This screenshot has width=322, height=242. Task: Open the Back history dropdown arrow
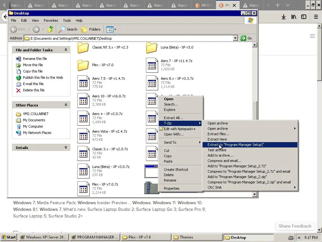point(29,29)
